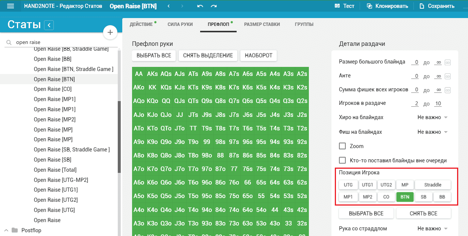468x236 pixels.
Task: Toggle infinity icon for Сумма фишек всех игроков
Action: 448,90
